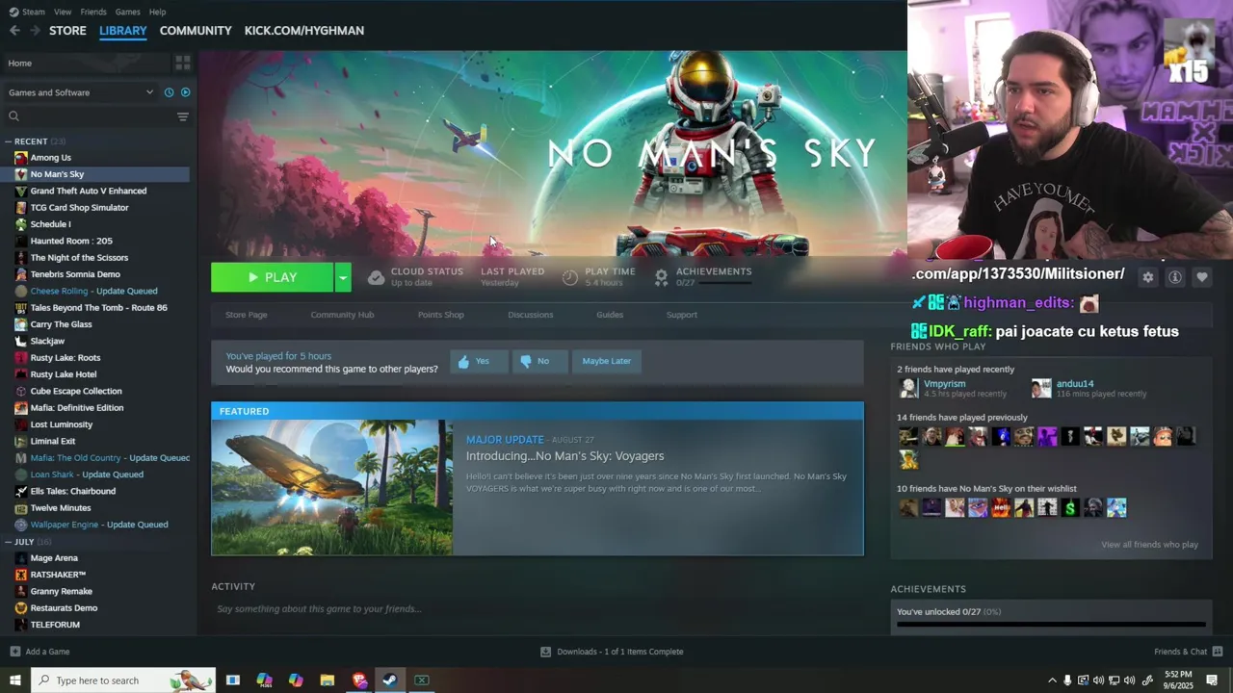Click the Cloud Status icon
This screenshot has width=1233, height=693.
[x=377, y=277]
